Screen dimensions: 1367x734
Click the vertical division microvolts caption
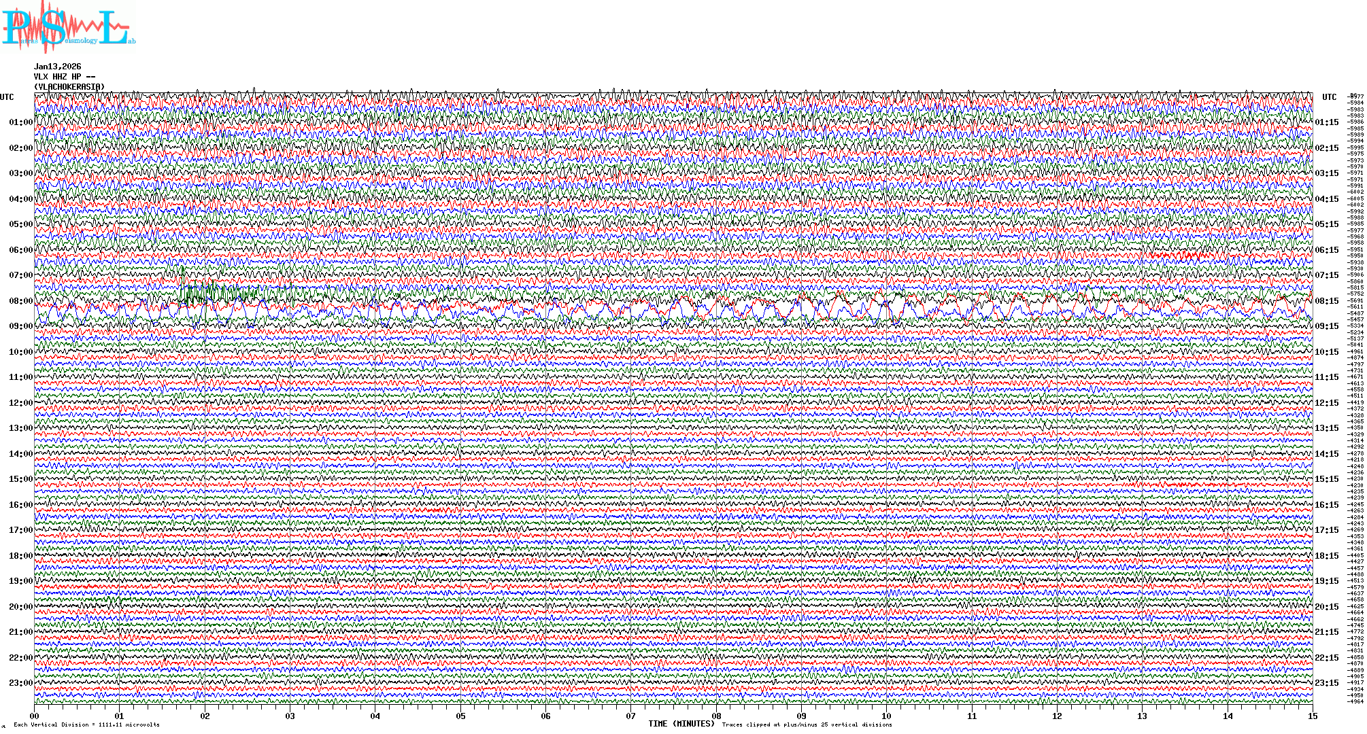(86, 724)
